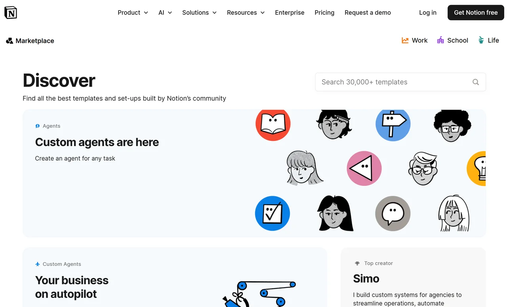This screenshot has width=507, height=307.
Task: Expand the Product dropdown
Action: 133,12
